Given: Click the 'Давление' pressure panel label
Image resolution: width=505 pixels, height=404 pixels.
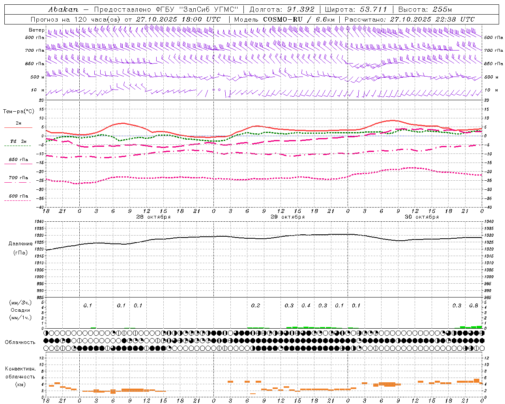Looking at the screenshot, I should pos(21,244).
